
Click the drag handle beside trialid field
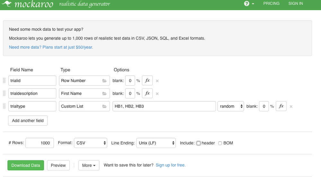tap(4, 81)
